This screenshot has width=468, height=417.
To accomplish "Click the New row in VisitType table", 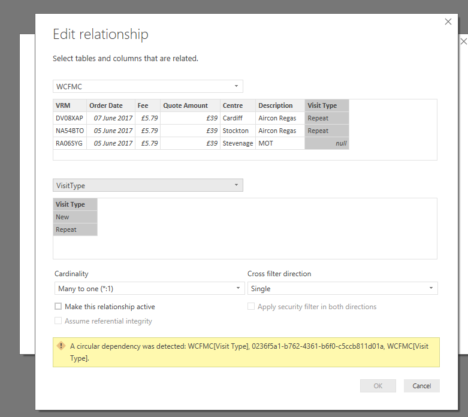I will 76,217.
